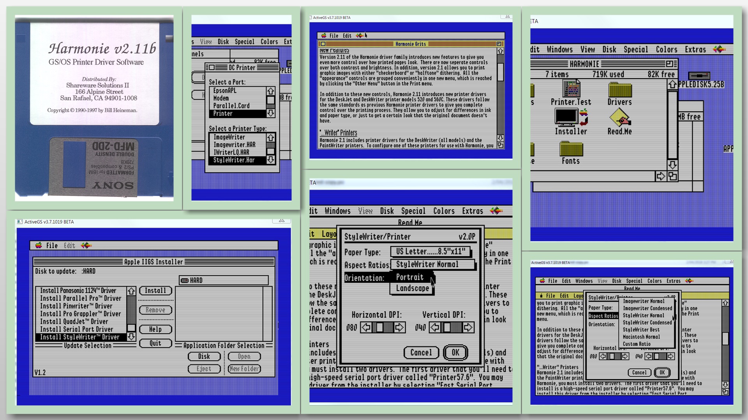Image resolution: width=748 pixels, height=420 pixels.
Task: Select Install Panasonic 1124 Driver row
Action: 81,290
